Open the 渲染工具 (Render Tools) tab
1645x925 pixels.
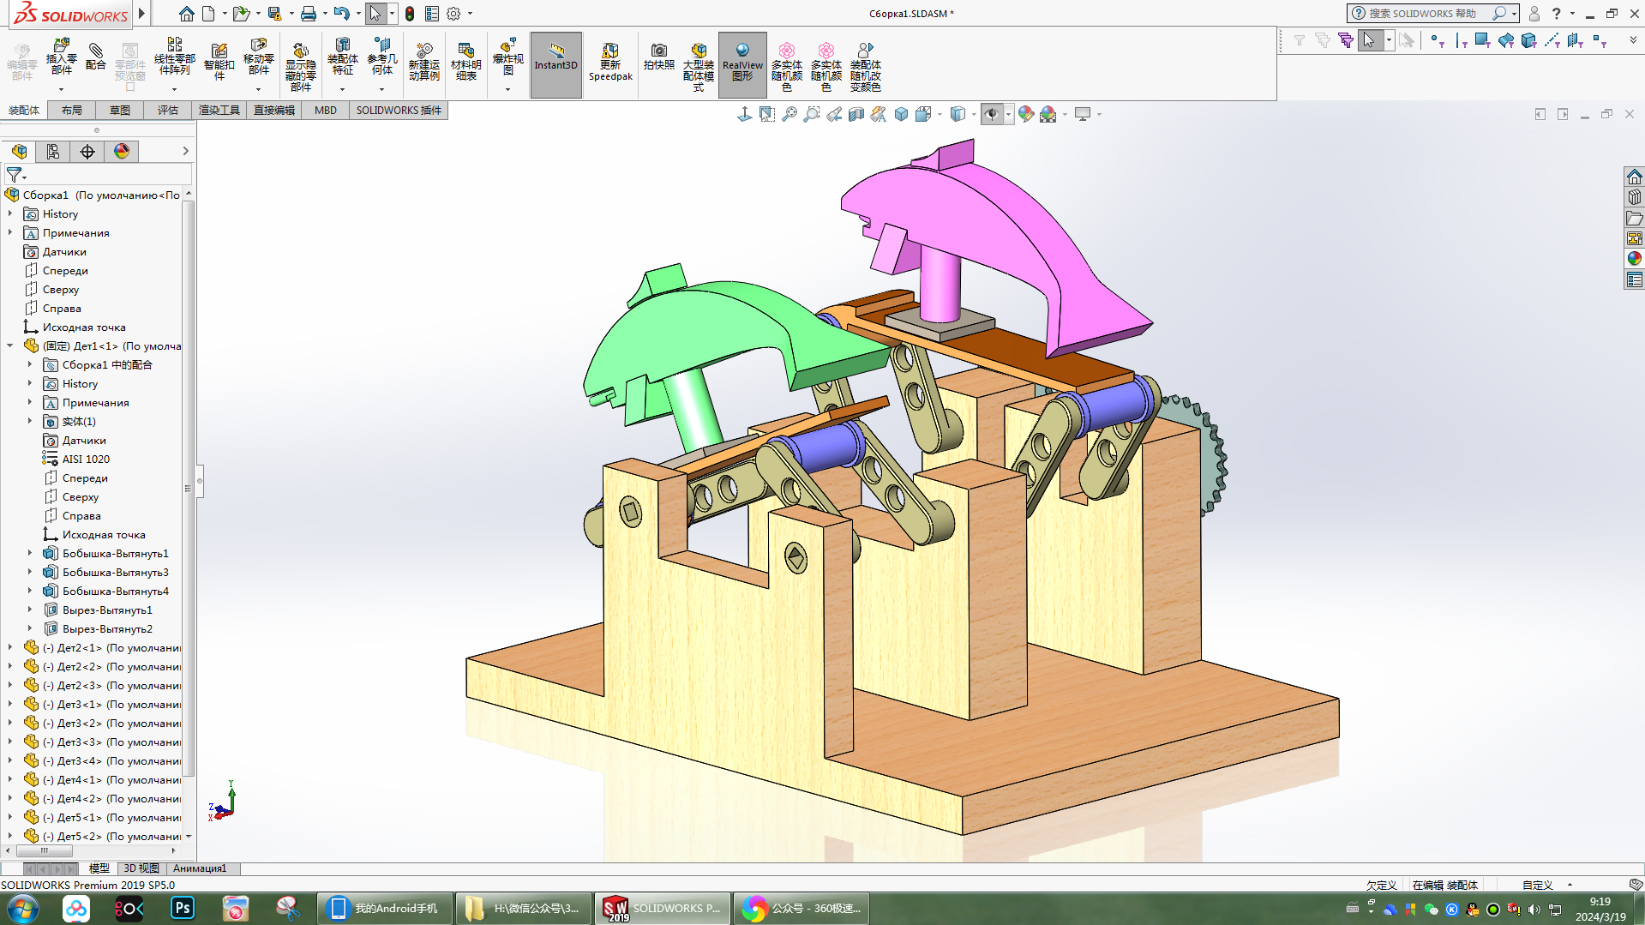(219, 111)
